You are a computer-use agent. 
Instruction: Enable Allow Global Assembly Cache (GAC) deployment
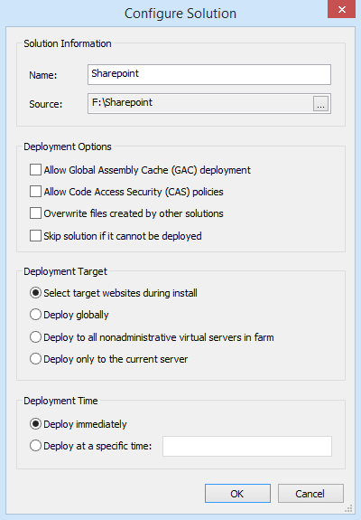(35, 170)
